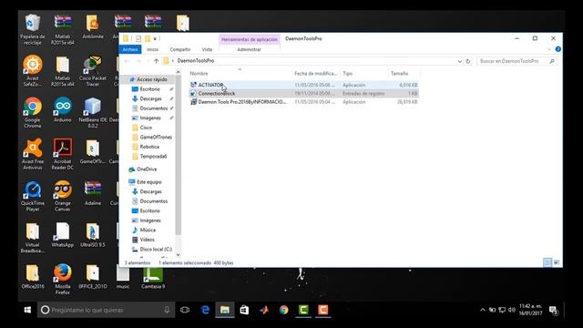Image resolution: width=583 pixels, height=328 pixels.
Task: Open the Action Center notification icon
Action: pyautogui.click(x=553, y=310)
